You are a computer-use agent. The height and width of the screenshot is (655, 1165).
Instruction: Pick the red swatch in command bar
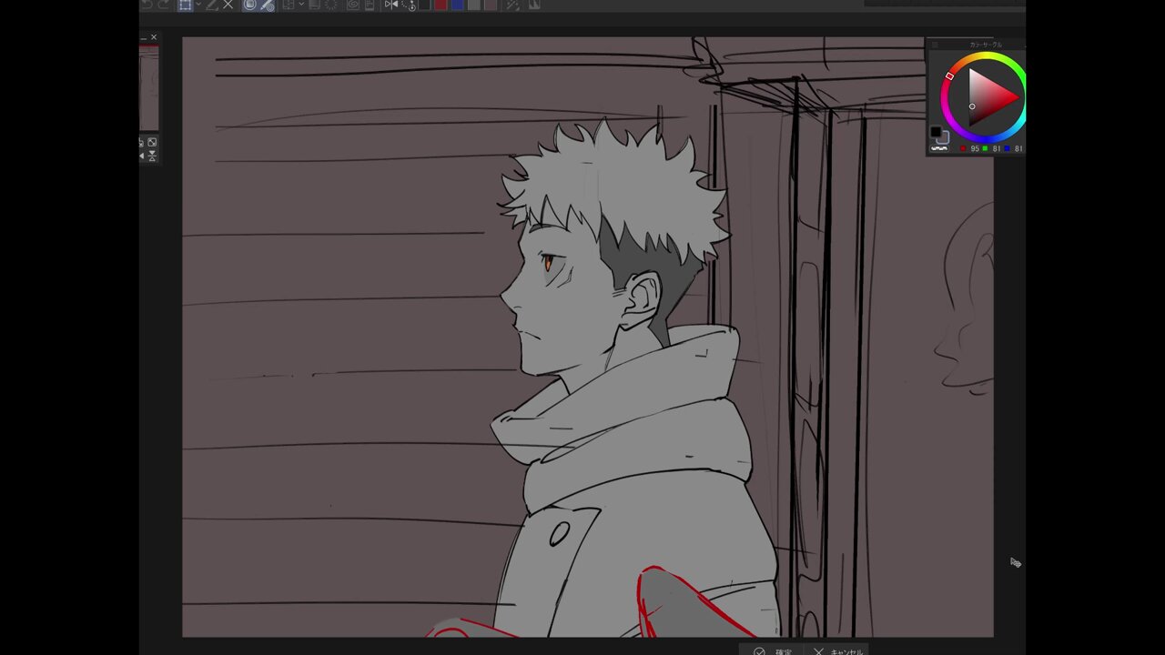coord(441,5)
